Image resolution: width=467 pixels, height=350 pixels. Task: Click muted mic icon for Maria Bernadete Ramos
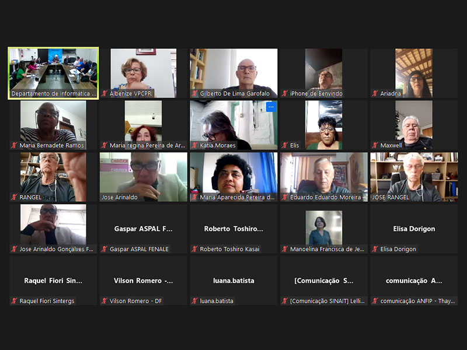tap(14, 145)
